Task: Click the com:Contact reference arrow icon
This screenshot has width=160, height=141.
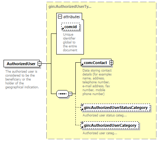Action: point(82,65)
